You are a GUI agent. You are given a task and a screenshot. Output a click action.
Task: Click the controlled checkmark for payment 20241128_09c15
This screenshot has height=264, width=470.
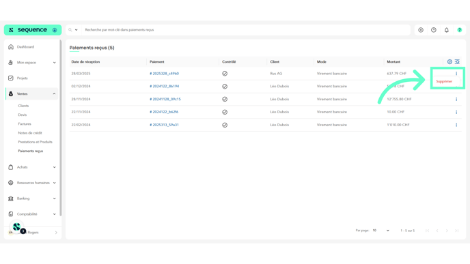click(x=225, y=99)
